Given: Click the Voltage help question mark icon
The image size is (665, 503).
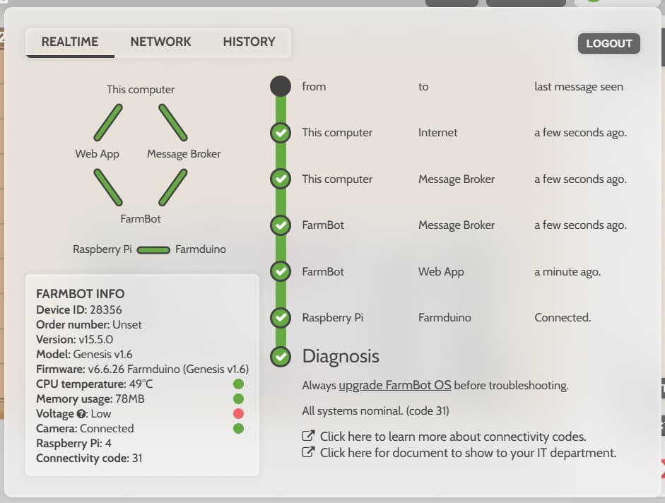Looking at the screenshot, I should tap(81, 414).
